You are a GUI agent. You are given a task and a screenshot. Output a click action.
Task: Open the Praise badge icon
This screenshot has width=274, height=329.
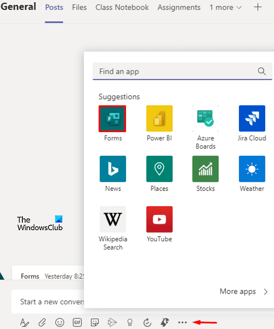[x=130, y=322]
